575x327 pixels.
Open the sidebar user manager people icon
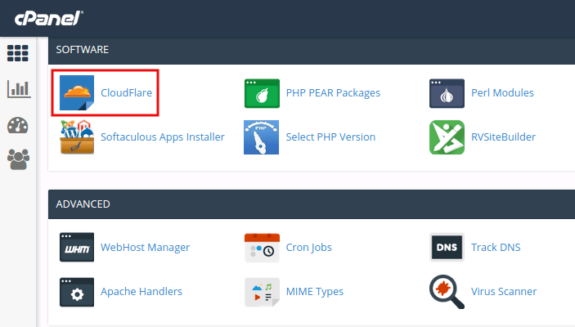click(x=18, y=159)
